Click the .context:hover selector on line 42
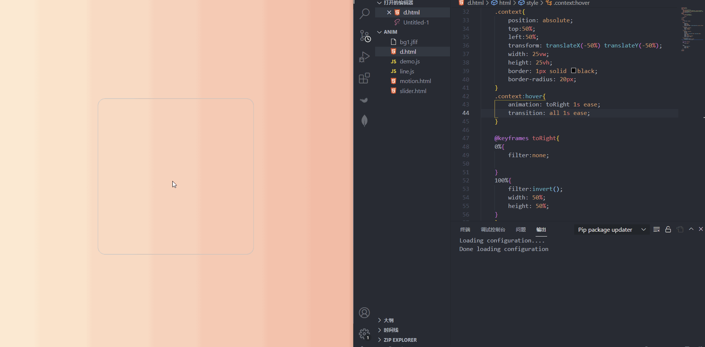 (520, 96)
